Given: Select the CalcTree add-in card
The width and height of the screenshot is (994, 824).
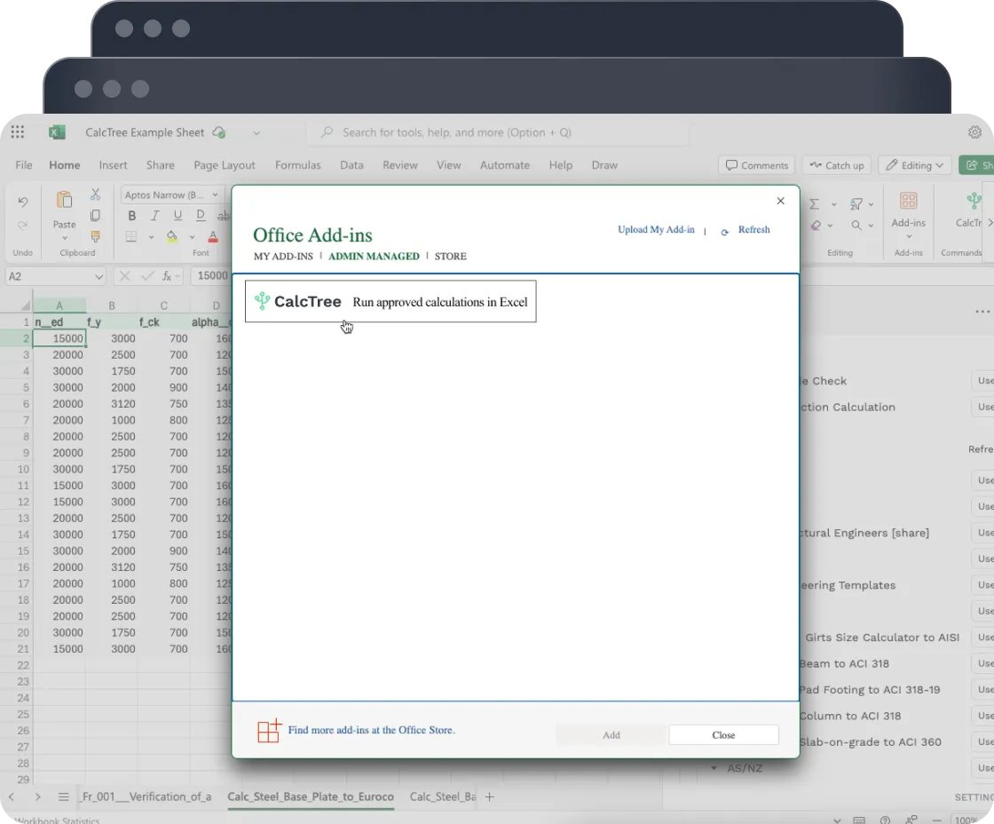Looking at the screenshot, I should (x=390, y=301).
